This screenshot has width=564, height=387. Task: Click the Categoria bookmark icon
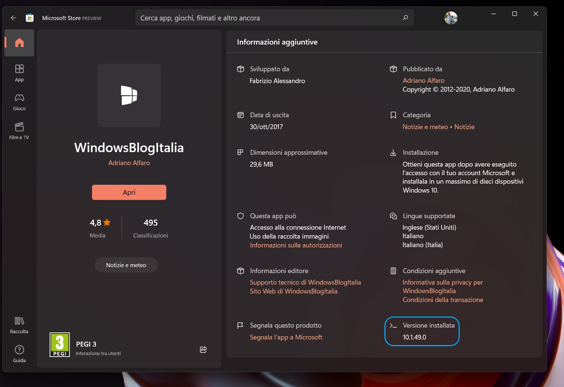point(393,115)
